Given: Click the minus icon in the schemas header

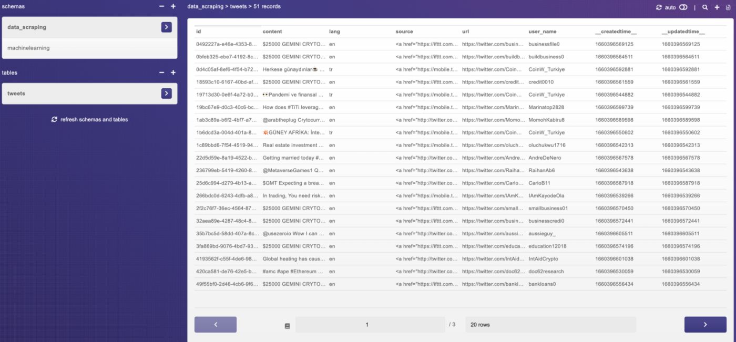Looking at the screenshot, I should point(162,6).
